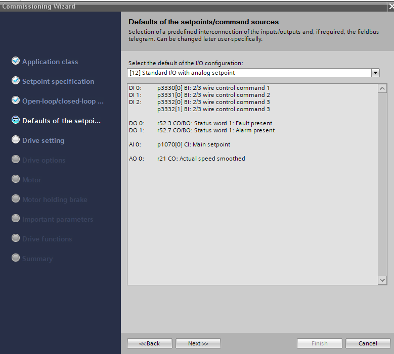Click the 'Select the default of the I/O configuration' label
This screenshot has width=394, height=354.
coord(186,63)
